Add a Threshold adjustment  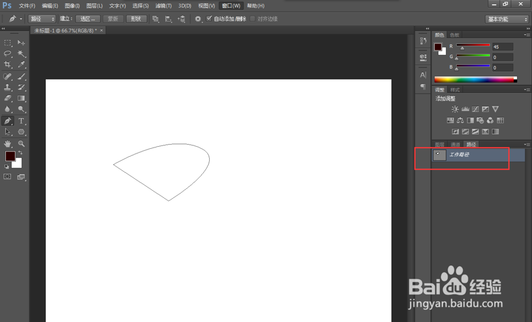click(475, 132)
